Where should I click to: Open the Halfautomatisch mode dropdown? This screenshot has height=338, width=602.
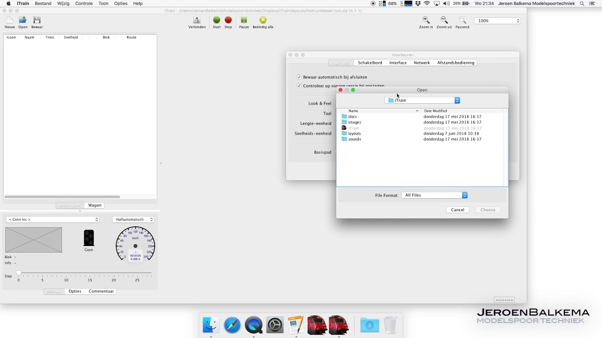pos(134,219)
